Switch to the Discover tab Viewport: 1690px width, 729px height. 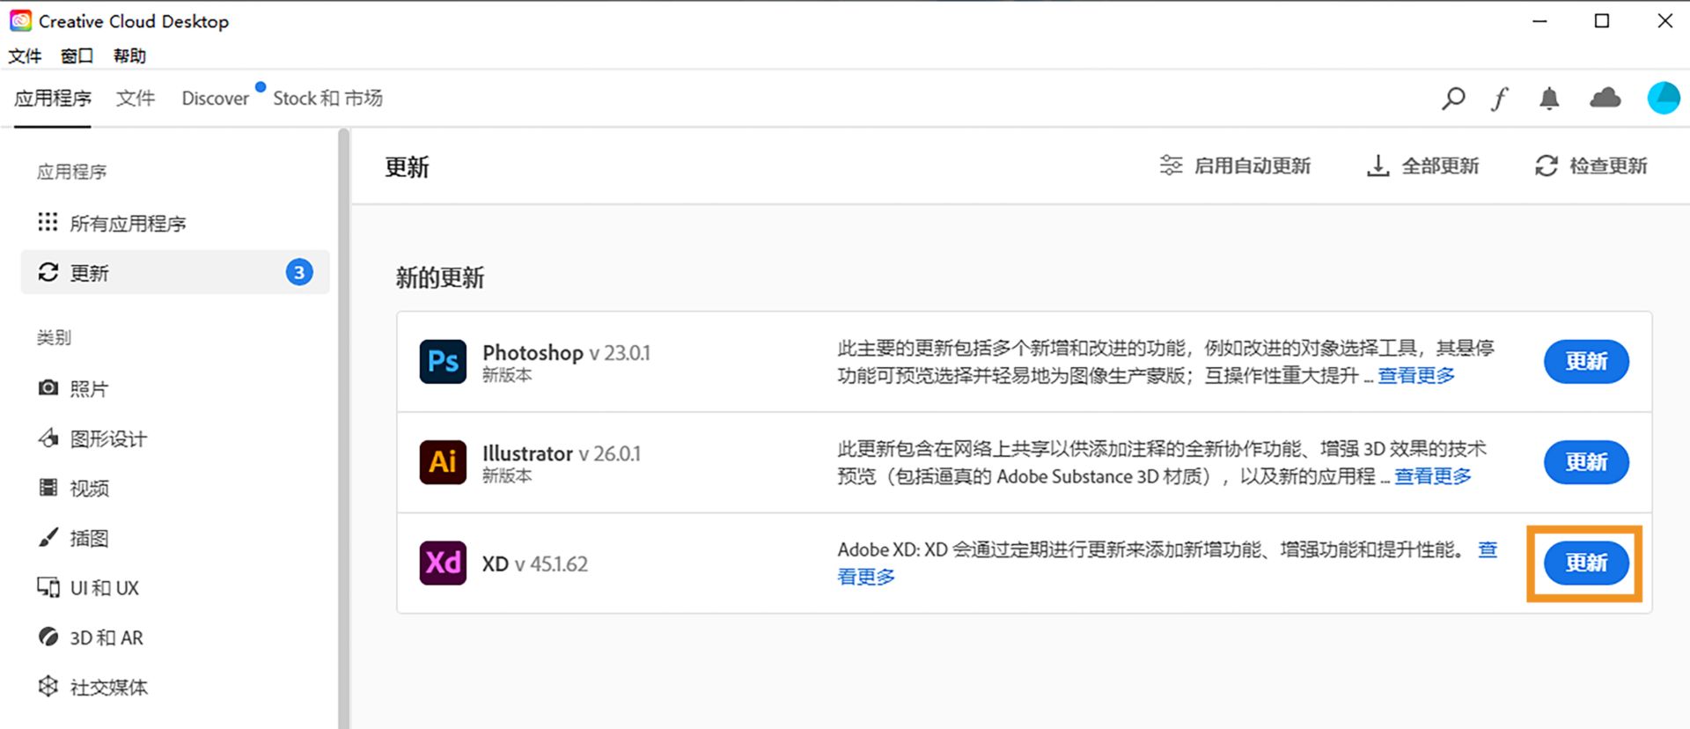pyautogui.click(x=216, y=99)
